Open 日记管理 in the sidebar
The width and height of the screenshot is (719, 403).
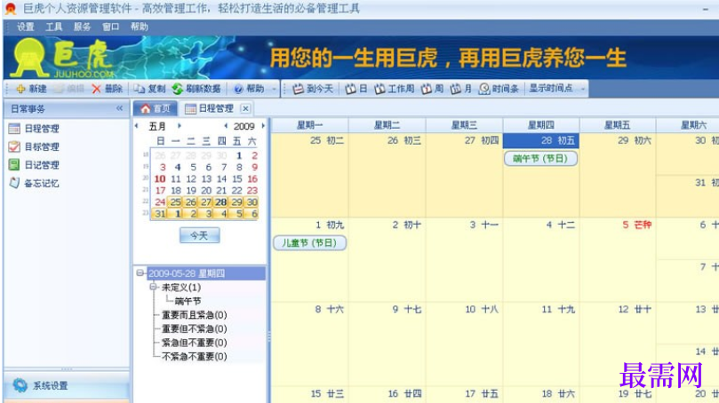(x=34, y=165)
